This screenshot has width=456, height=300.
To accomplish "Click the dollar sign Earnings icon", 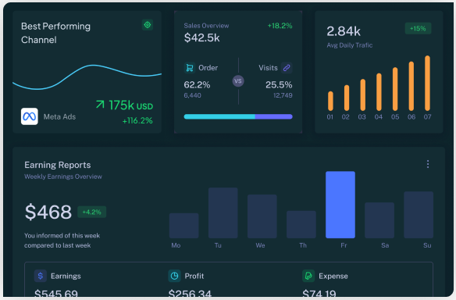I will (41, 276).
